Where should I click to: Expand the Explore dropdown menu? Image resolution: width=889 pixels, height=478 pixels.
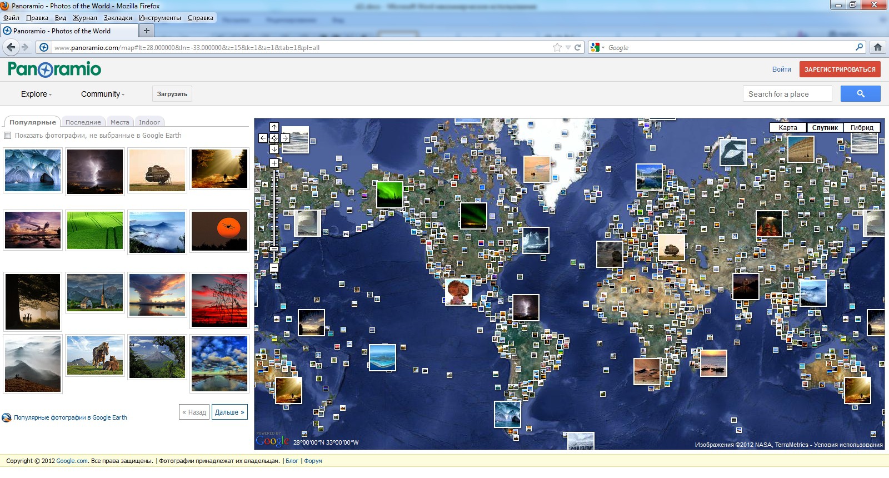click(x=36, y=94)
